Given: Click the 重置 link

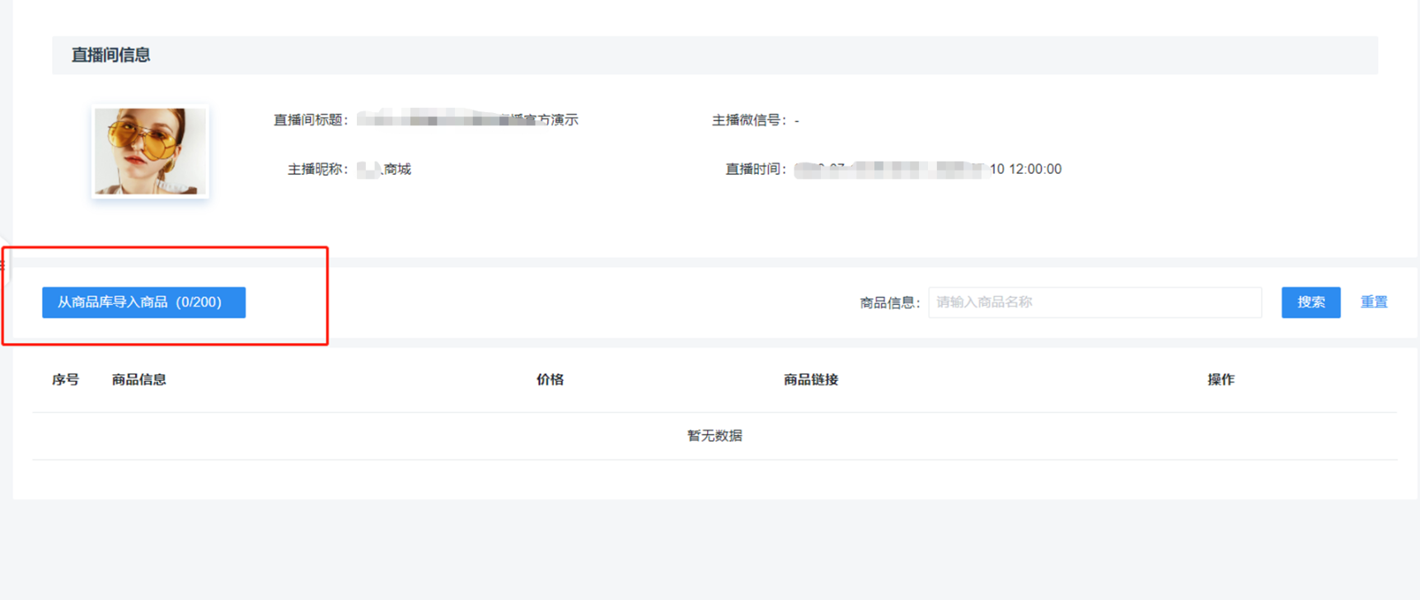Looking at the screenshot, I should point(1373,302).
